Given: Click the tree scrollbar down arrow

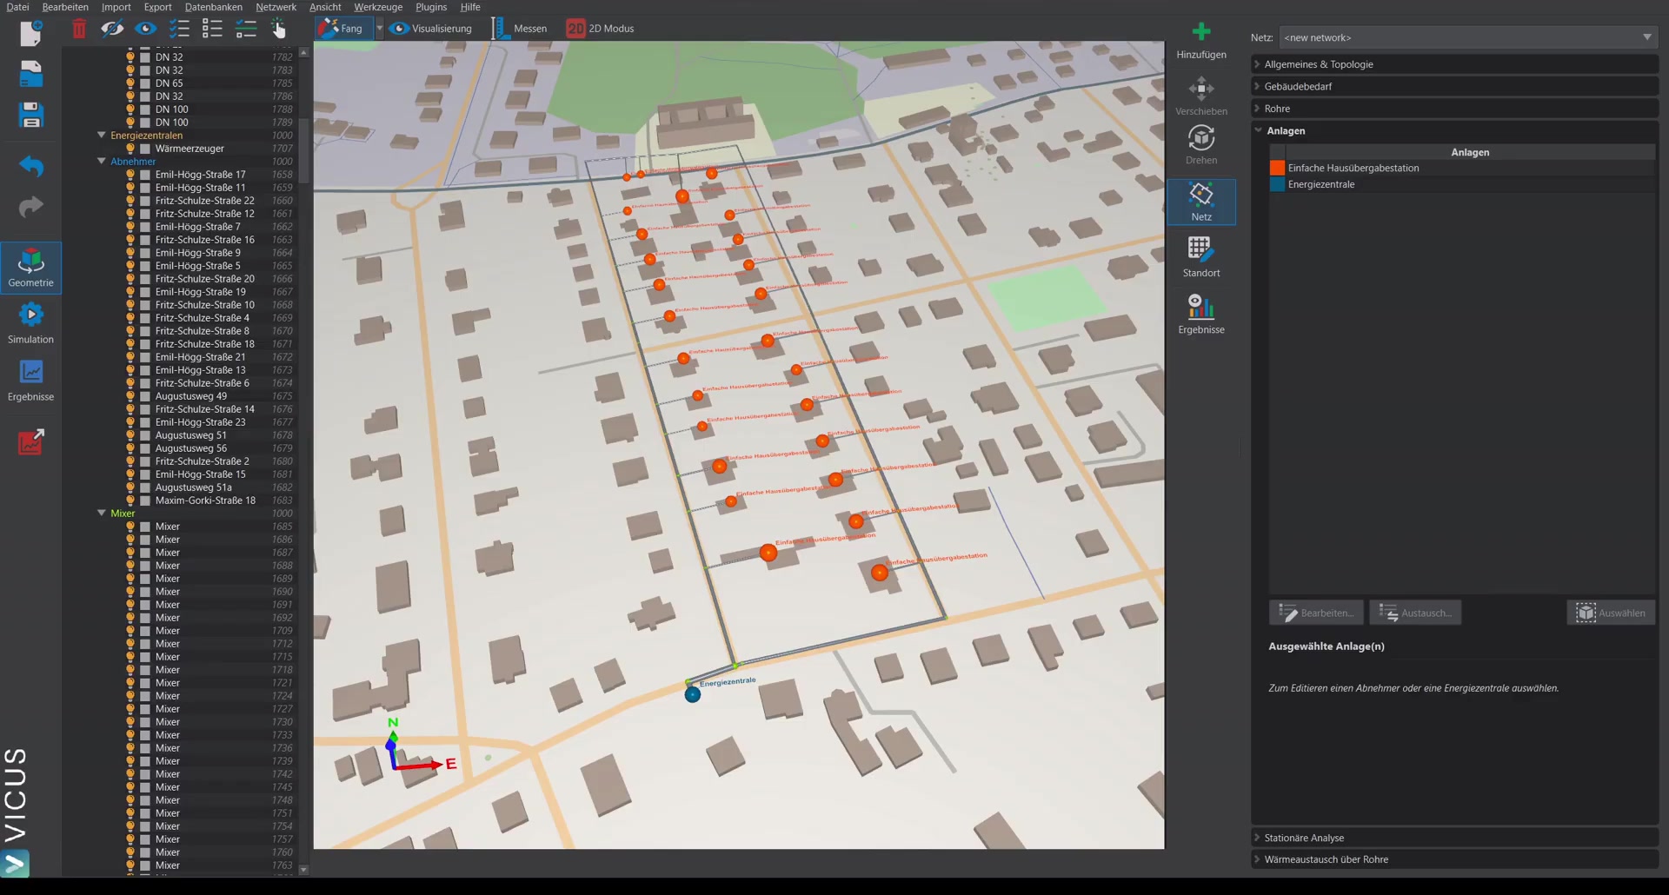Looking at the screenshot, I should click(303, 869).
